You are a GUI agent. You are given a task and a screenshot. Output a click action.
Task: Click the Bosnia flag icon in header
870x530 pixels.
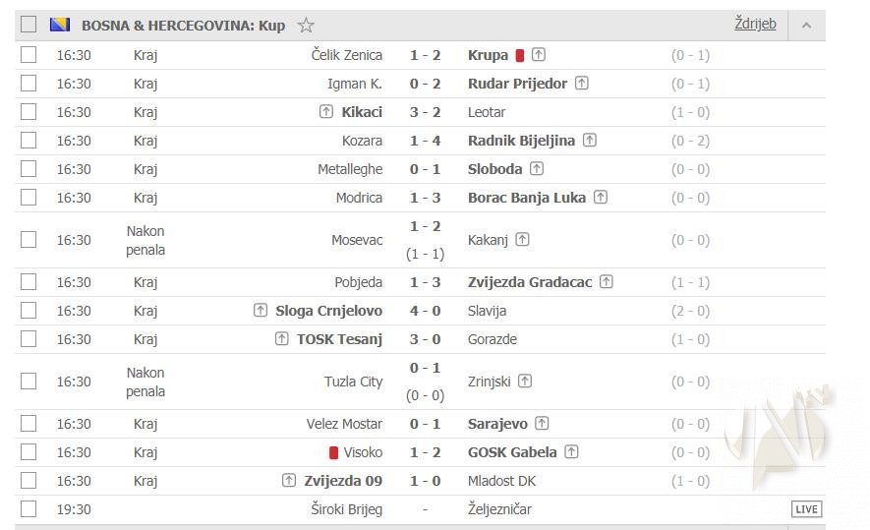[x=59, y=26]
